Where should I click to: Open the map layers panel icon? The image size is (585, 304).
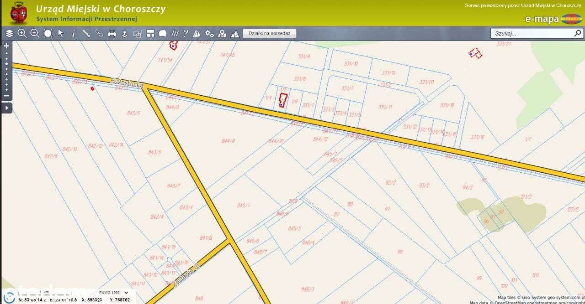[9, 33]
